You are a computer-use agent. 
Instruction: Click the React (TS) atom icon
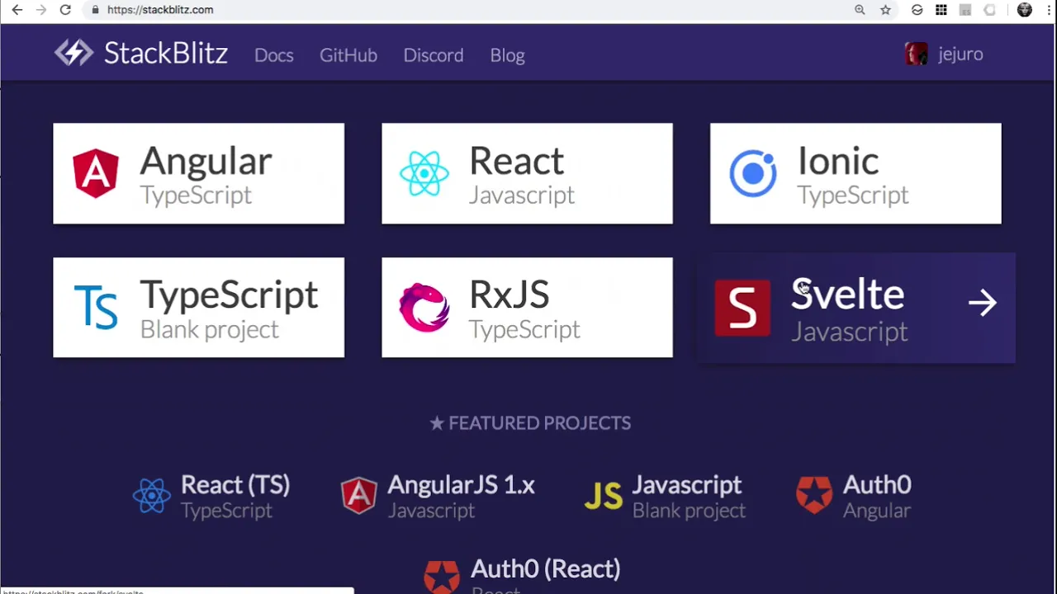coord(152,496)
